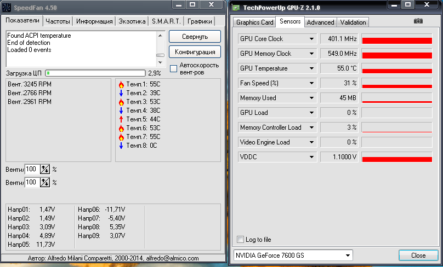Click the red up arrow beside Темп.5
443x267 pixels.
point(121,119)
